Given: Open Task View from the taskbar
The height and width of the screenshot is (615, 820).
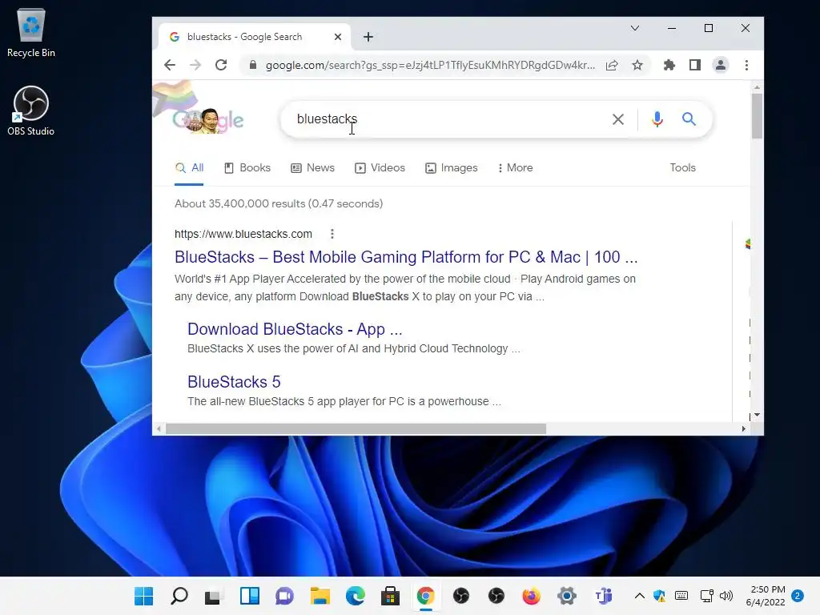Looking at the screenshot, I should [x=214, y=596].
